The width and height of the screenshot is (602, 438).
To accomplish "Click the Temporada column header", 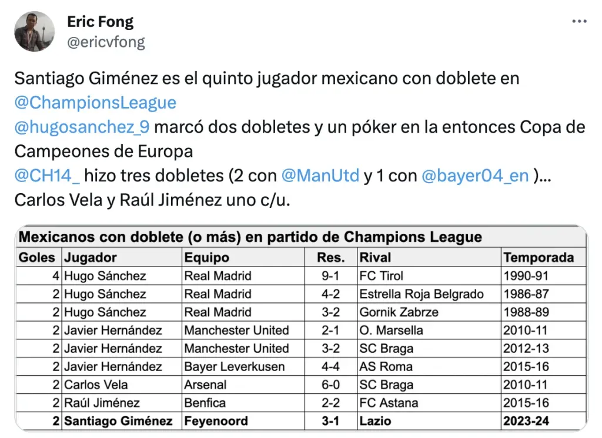I will pyautogui.click(x=539, y=257).
